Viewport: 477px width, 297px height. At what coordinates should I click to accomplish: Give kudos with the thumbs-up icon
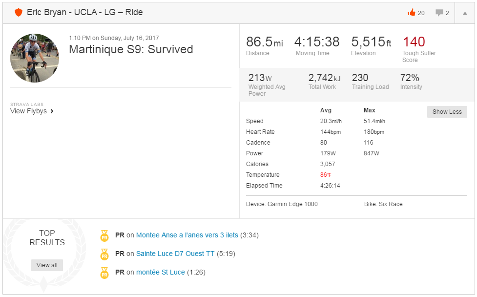click(412, 13)
